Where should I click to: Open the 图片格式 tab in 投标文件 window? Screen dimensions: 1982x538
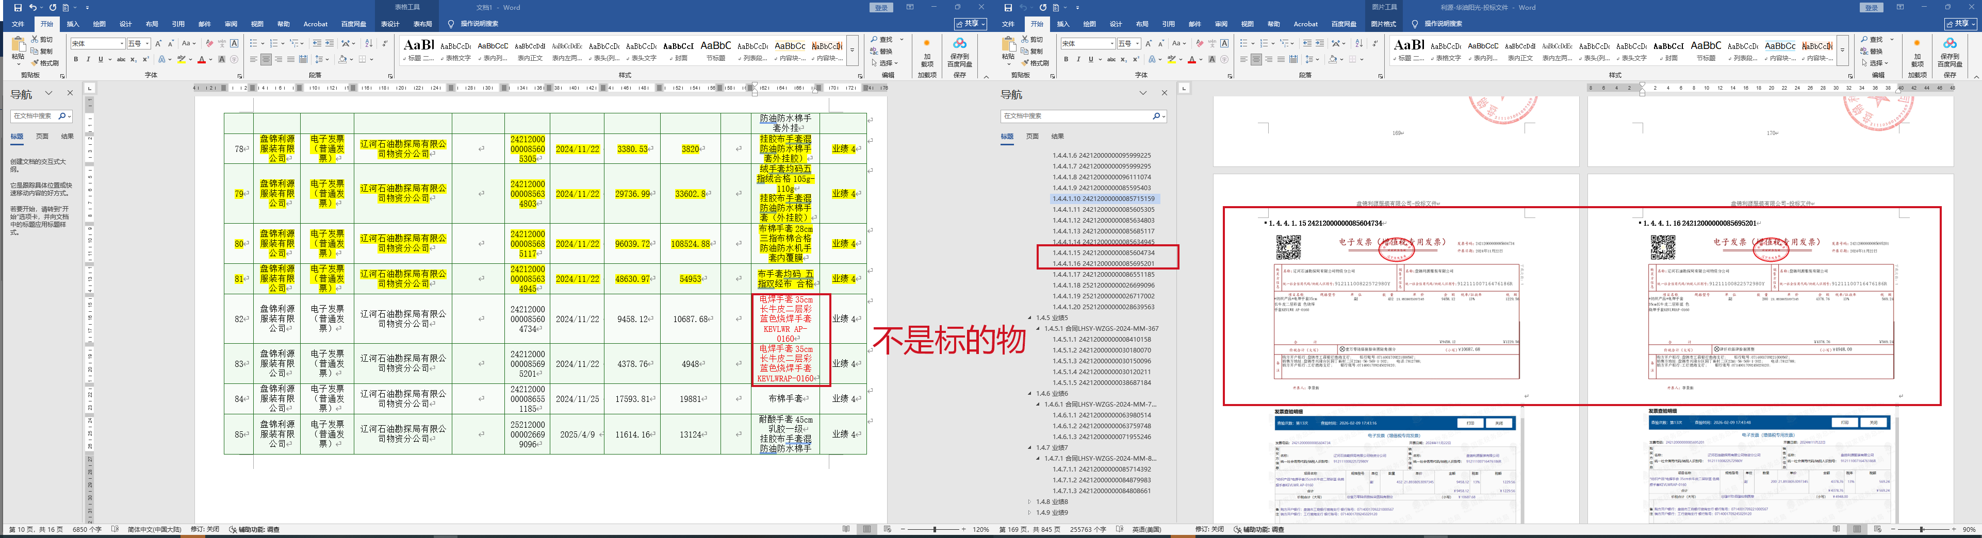click(1383, 24)
